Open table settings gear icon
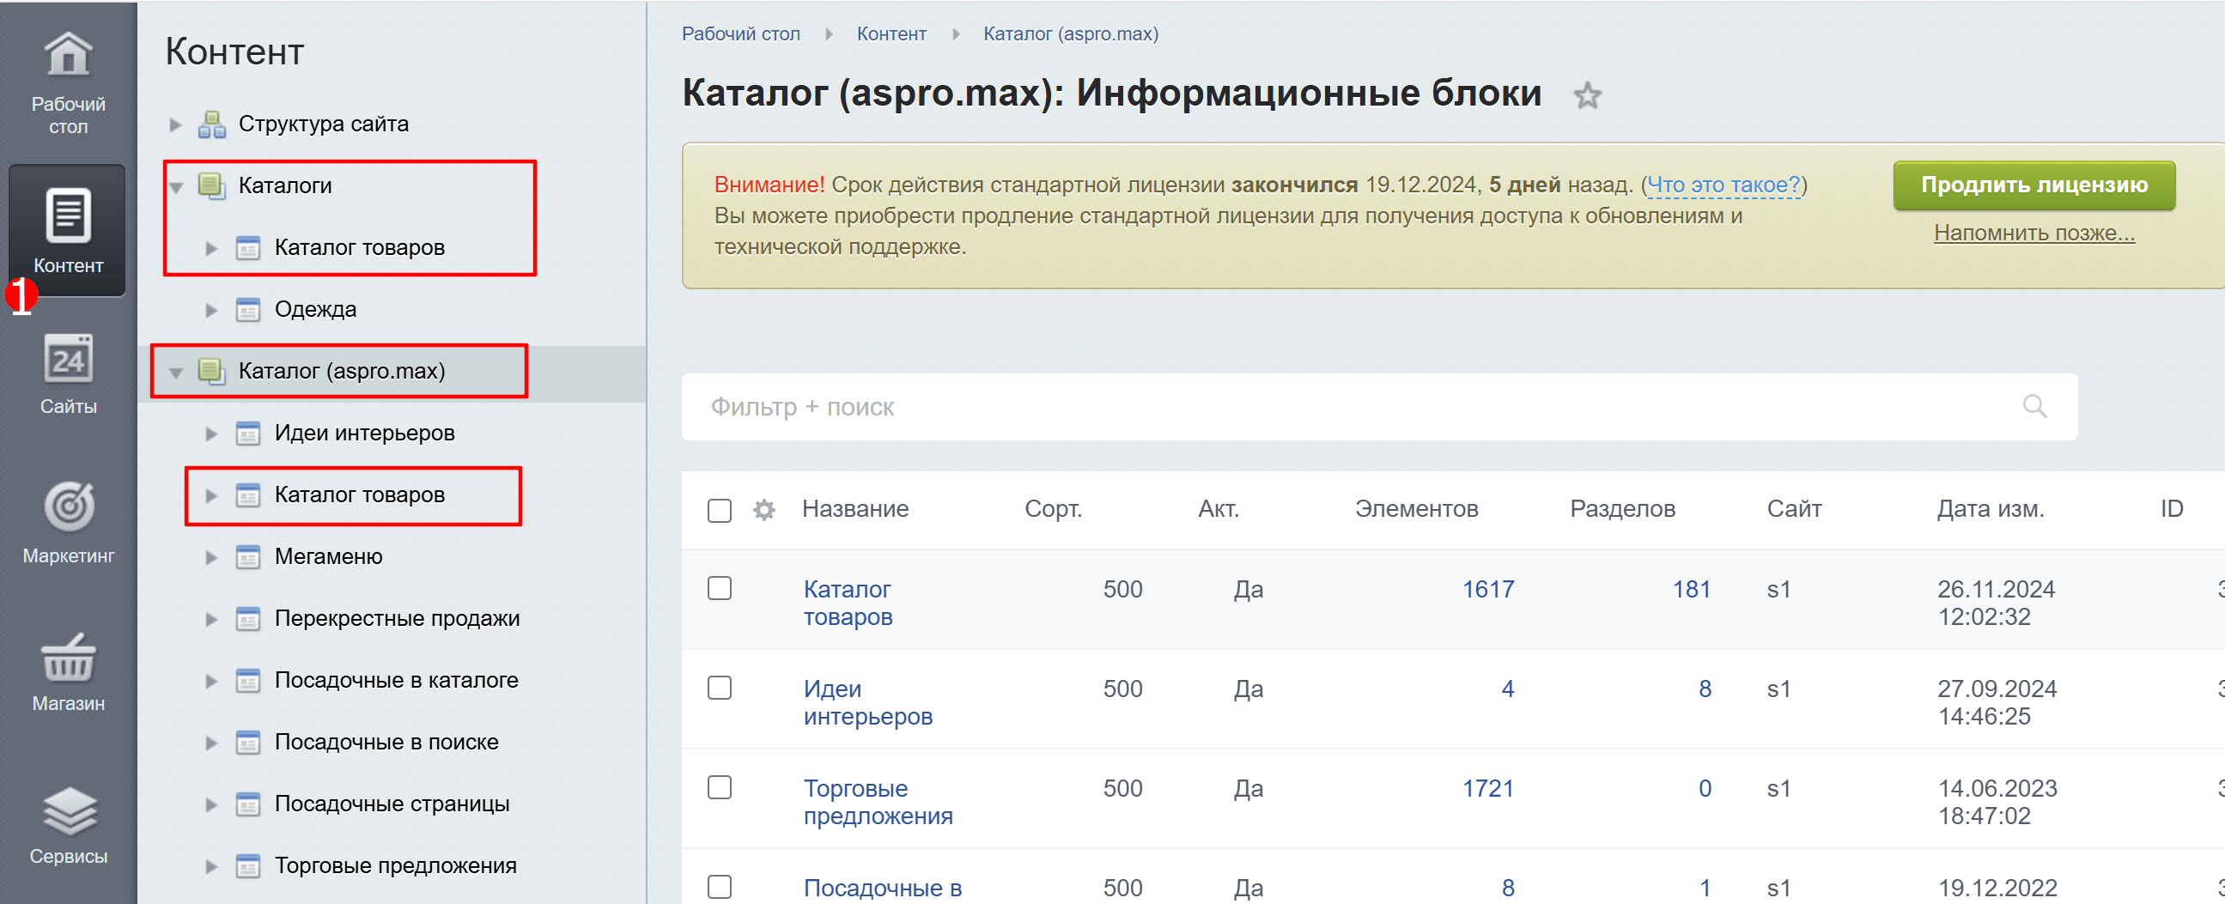2225x904 pixels. tap(763, 509)
